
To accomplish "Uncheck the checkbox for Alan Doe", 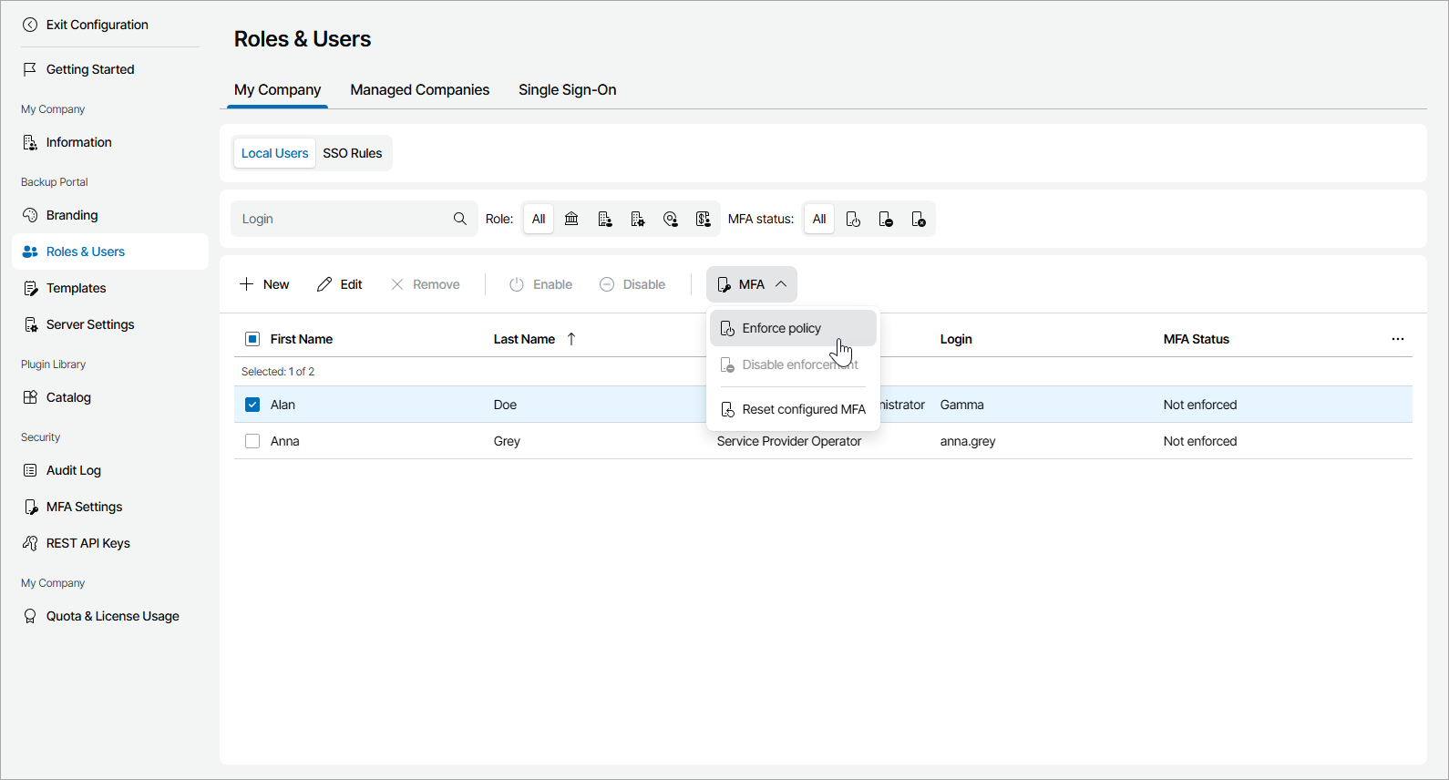I will 252,405.
